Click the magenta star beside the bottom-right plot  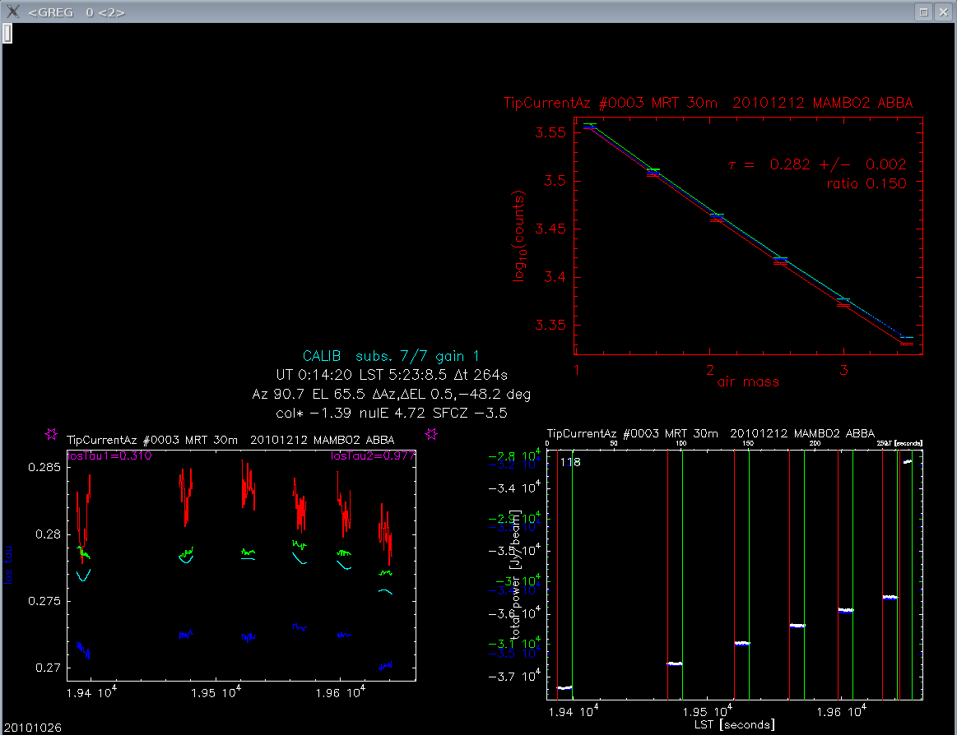pos(430,433)
